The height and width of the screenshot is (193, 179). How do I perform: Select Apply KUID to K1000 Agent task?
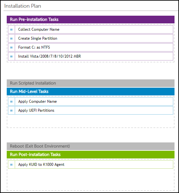(91, 165)
